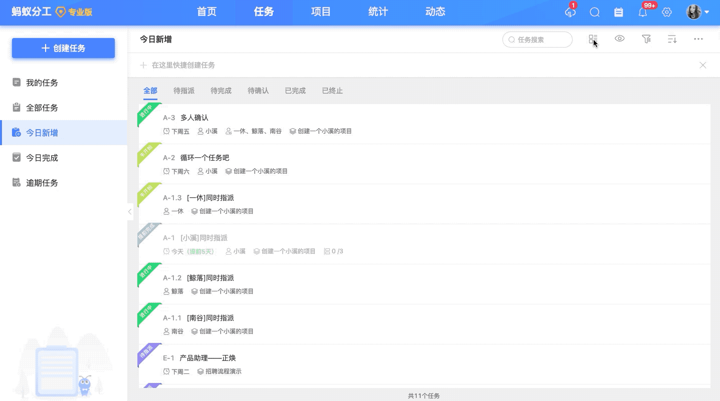Viewport: 720px width, 401px height.
Task: Switch task view layout icon
Action: (593, 39)
